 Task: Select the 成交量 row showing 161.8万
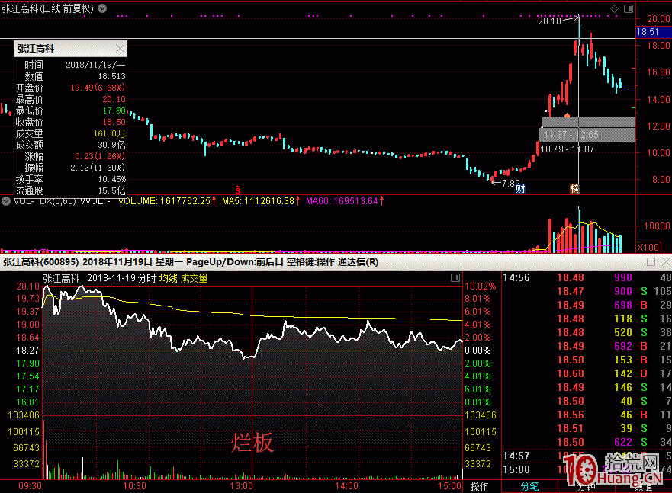(x=71, y=133)
